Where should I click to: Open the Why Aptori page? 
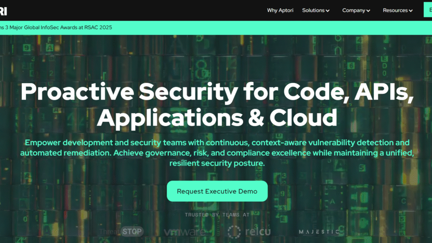tap(278, 10)
